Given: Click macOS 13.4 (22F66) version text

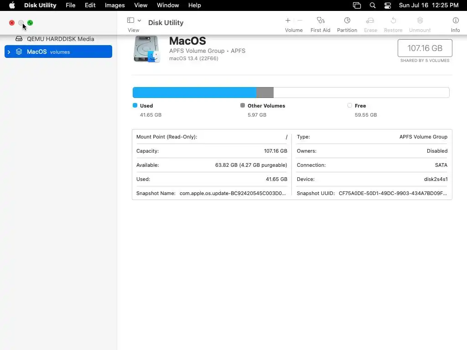Looking at the screenshot, I should click(193, 58).
